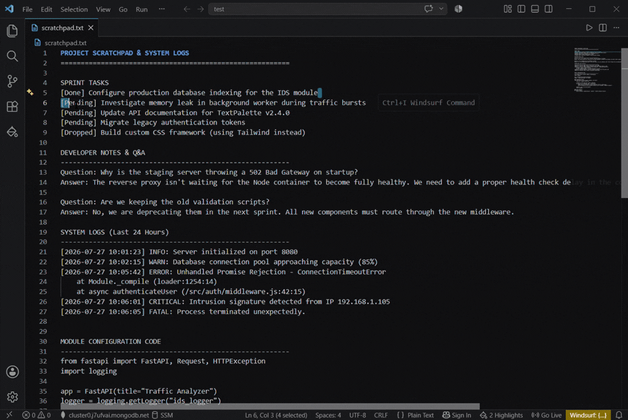
Task: Select the scratchpad.txt editor tab
Action: (x=62, y=28)
